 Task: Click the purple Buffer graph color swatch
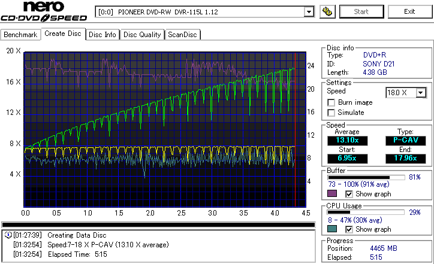click(x=331, y=194)
